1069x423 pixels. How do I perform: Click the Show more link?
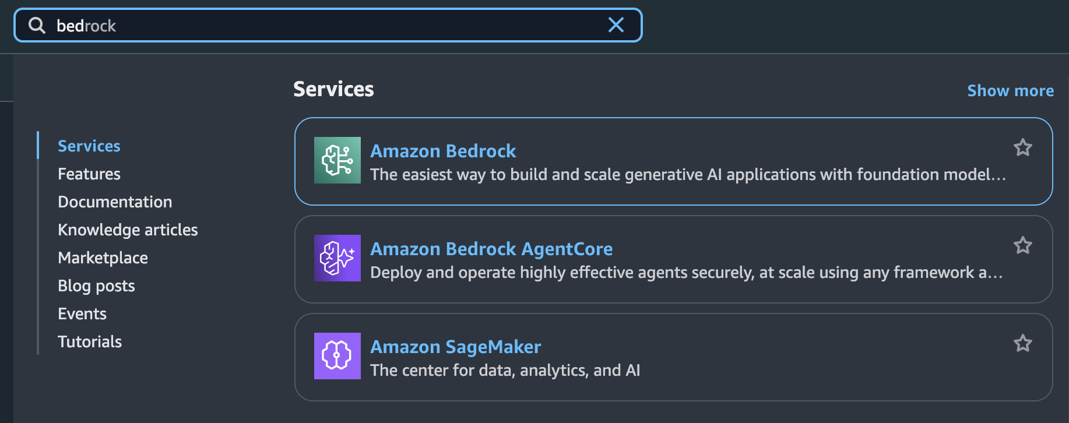[x=1010, y=90]
